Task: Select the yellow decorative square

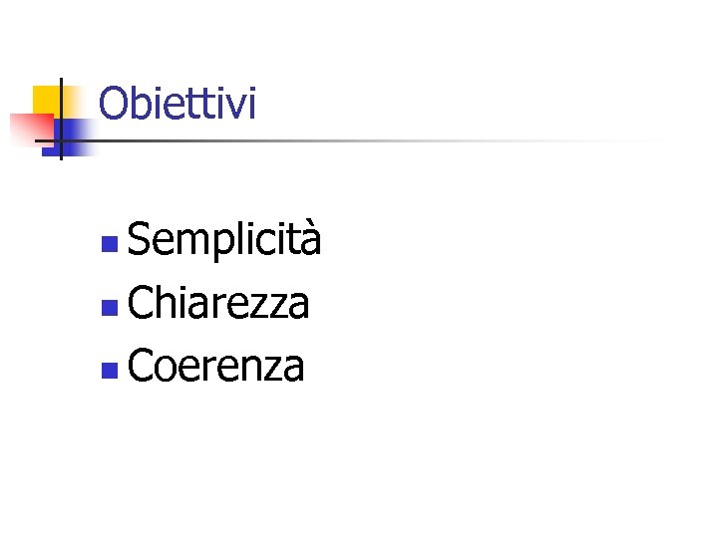Action: [x=46, y=98]
